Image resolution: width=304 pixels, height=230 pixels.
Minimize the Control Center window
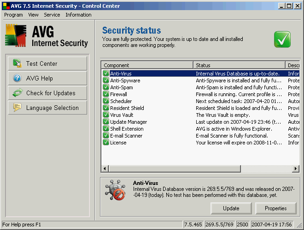[x=281, y=6]
